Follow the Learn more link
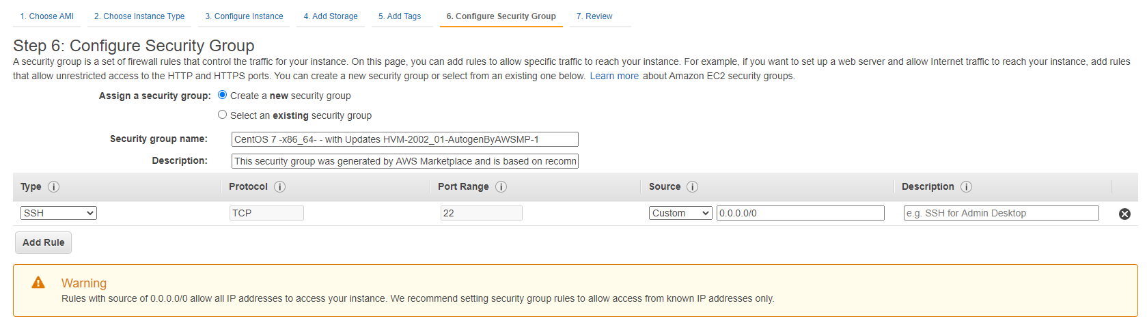Viewport: 1147px width, 327px height. coord(614,76)
